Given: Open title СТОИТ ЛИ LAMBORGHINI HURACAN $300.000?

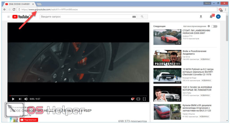Looking at the screenshot, I should (196, 32).
